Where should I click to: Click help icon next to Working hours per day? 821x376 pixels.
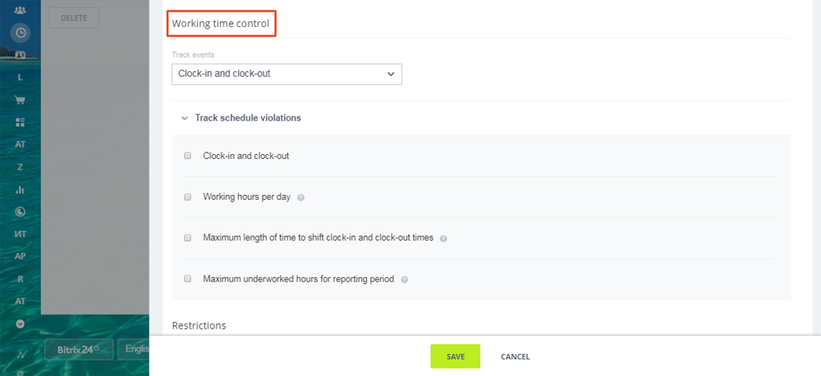[300, 198]
